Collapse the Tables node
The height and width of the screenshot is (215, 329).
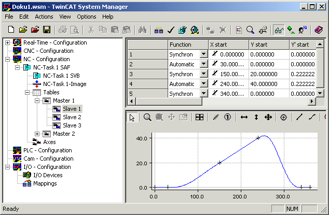click(28, 92)
